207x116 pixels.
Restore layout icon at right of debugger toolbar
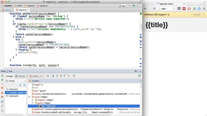pyautogui.click(x=139, y=76)
